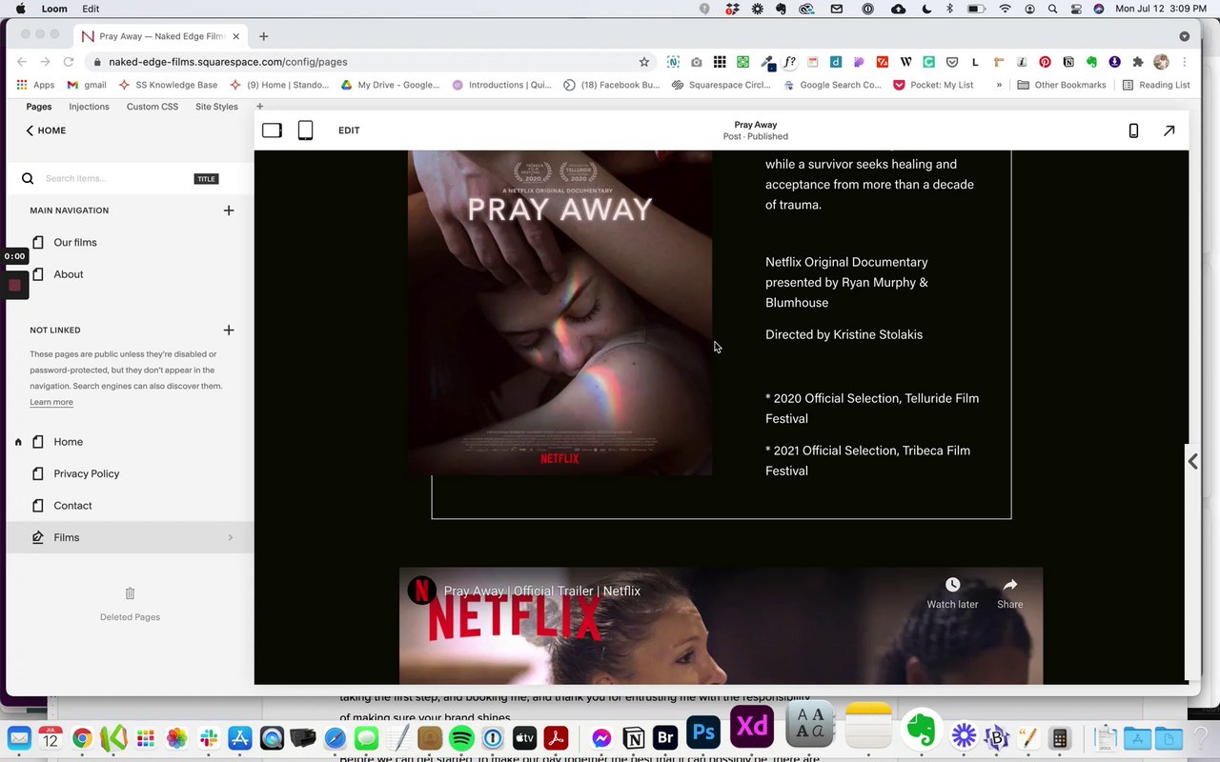
Task: Collapse the side panel arrow on right edge
Action: [1192, 461]
